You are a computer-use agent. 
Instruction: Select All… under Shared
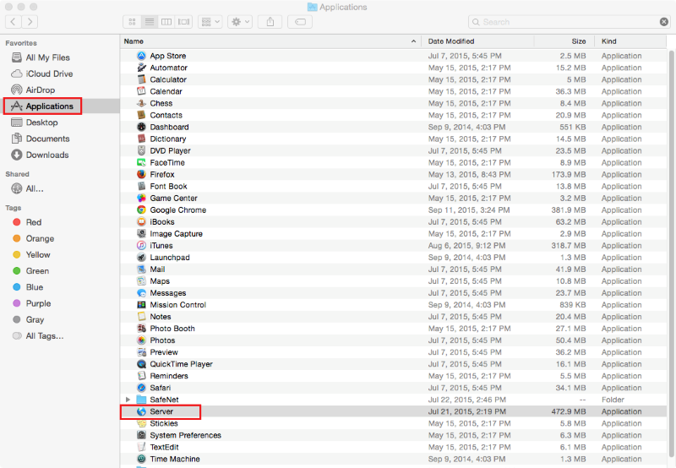click(x=35, y=188)
